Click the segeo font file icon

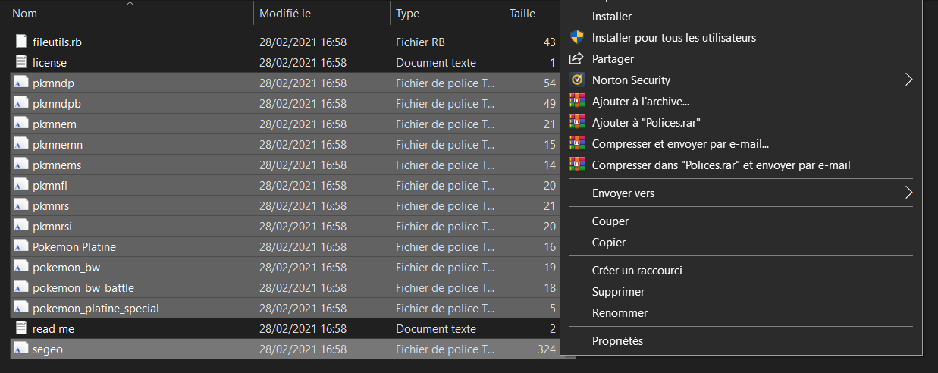[x=21, y=349]
